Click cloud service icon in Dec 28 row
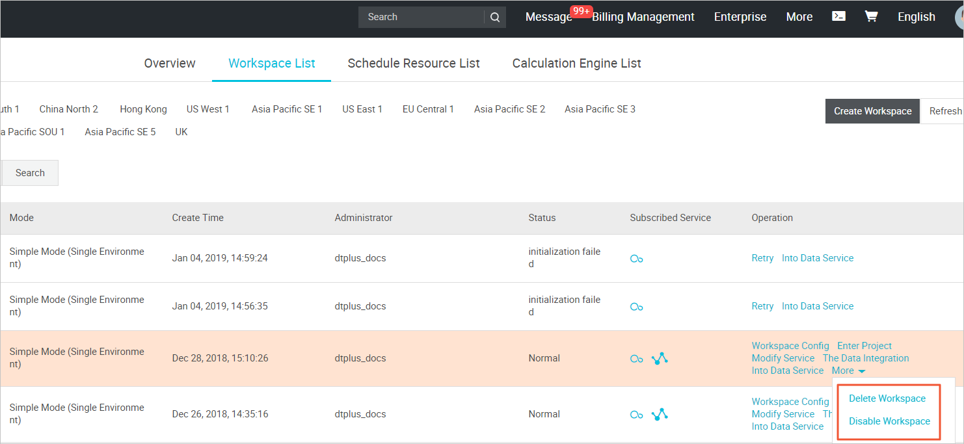 [636, 359]
